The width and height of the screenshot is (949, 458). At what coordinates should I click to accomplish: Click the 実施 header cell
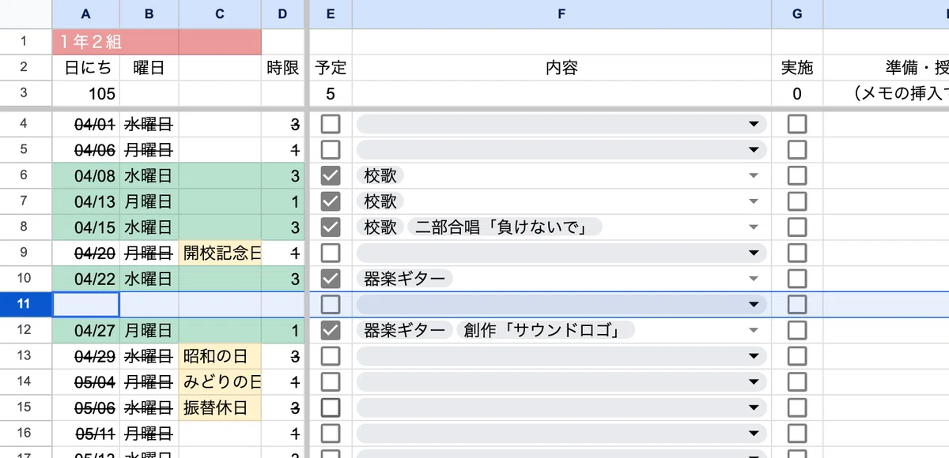[797, 68]
